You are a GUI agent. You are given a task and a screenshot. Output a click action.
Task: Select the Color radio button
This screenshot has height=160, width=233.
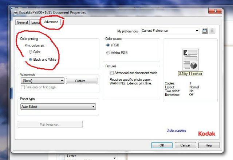click(31, 52)
